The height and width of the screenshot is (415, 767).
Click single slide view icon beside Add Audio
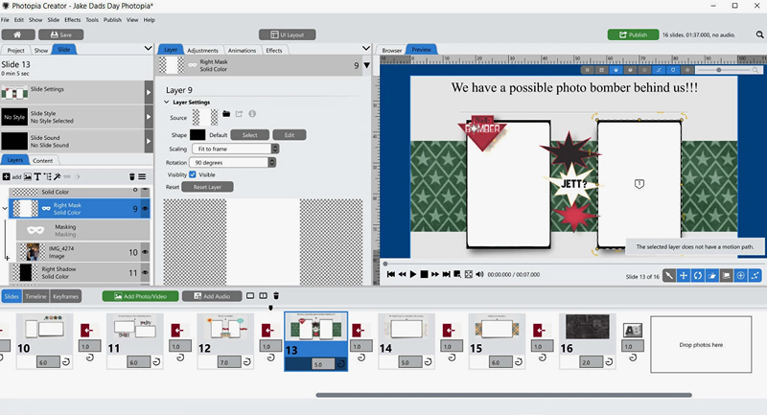[x=250, y=296]
